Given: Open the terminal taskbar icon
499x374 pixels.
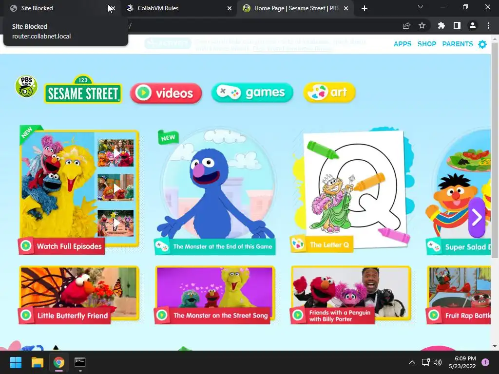Looking at the screenshot, I should [80, 362].
